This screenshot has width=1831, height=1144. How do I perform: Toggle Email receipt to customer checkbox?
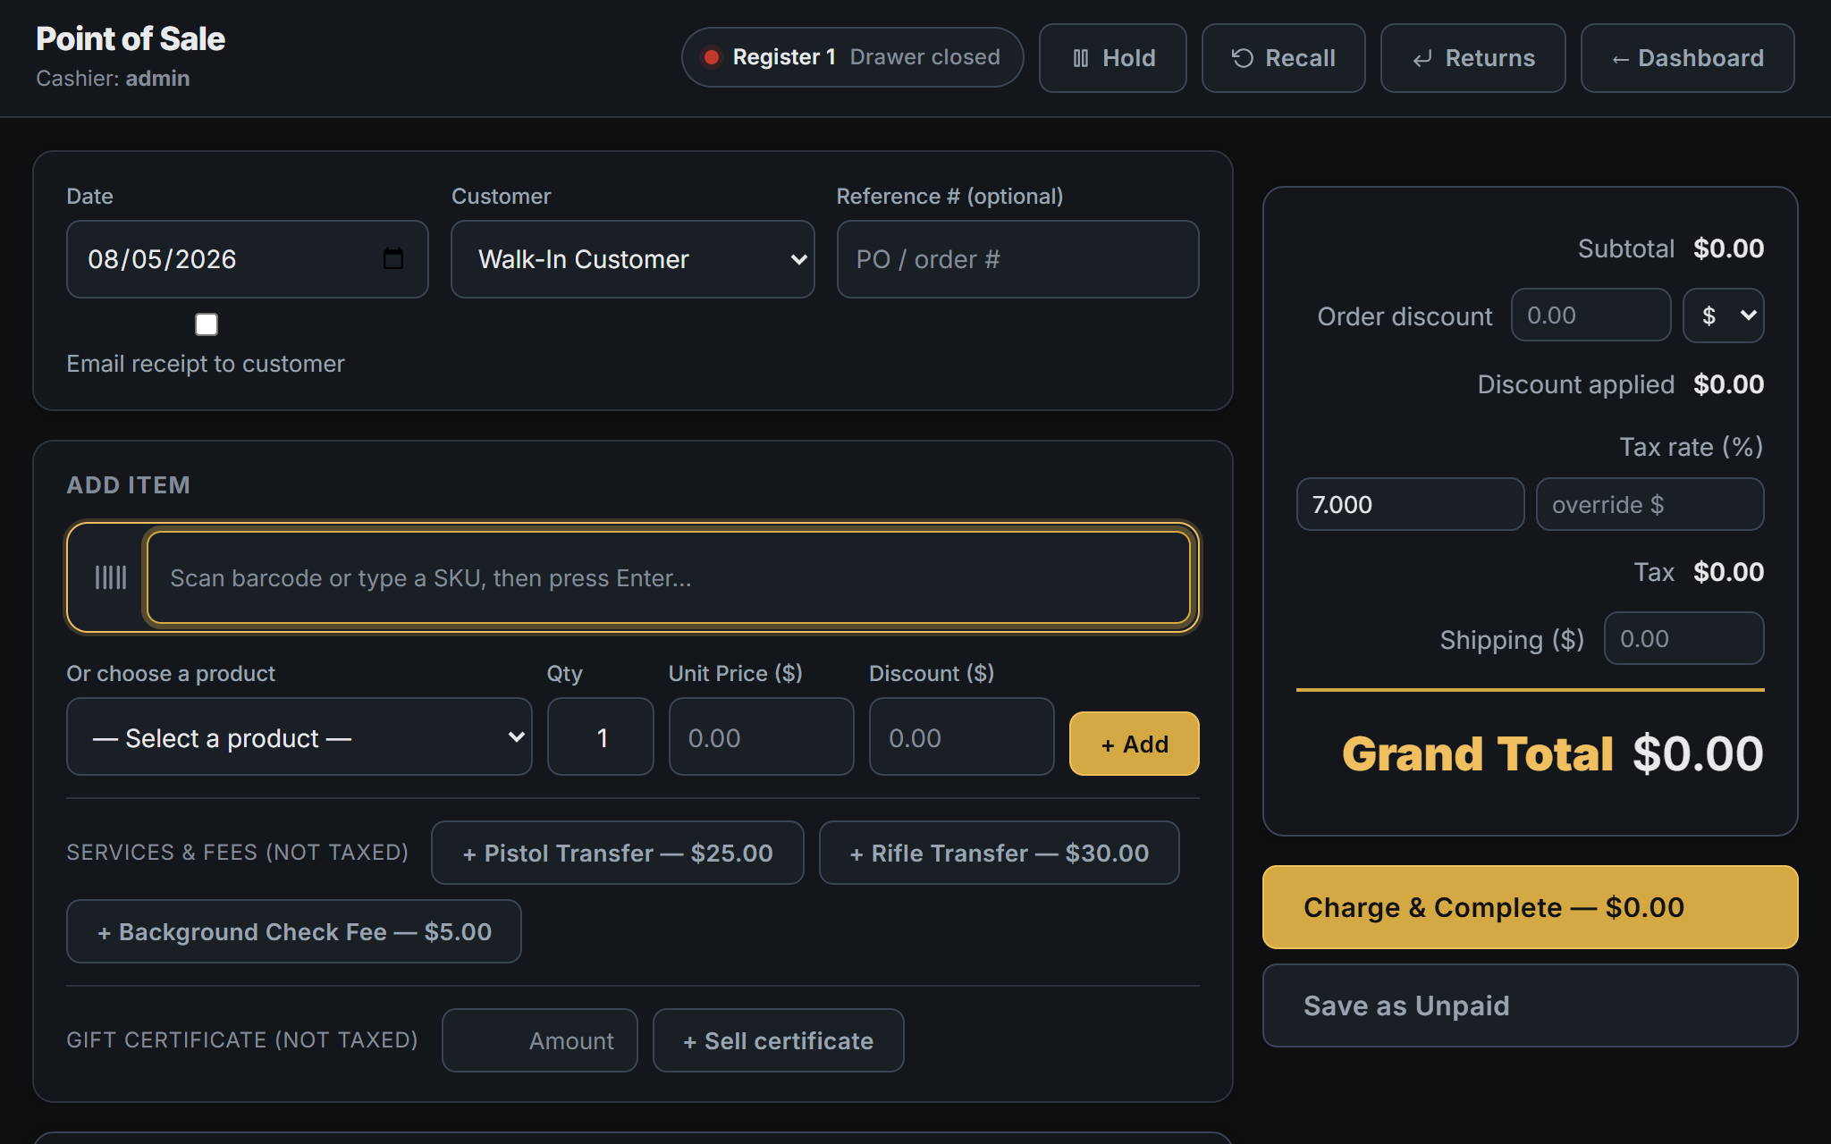[x=207, y=324]
